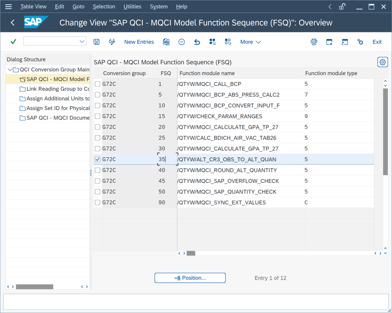Select the open folder icon of SAP QCI - MQCI Model
The height and width of the screenshot is (313, 392).
tap(23, 79)
